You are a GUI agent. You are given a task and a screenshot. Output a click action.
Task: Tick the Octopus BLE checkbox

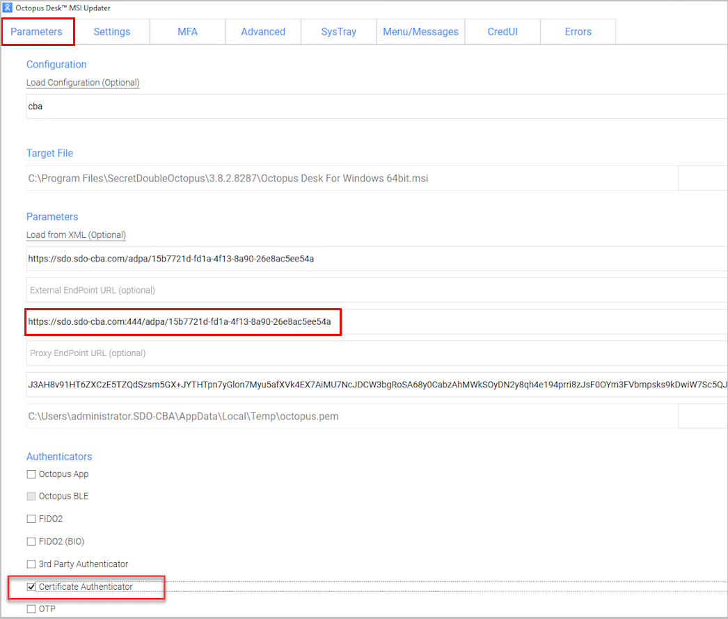(x=31, y=496)
